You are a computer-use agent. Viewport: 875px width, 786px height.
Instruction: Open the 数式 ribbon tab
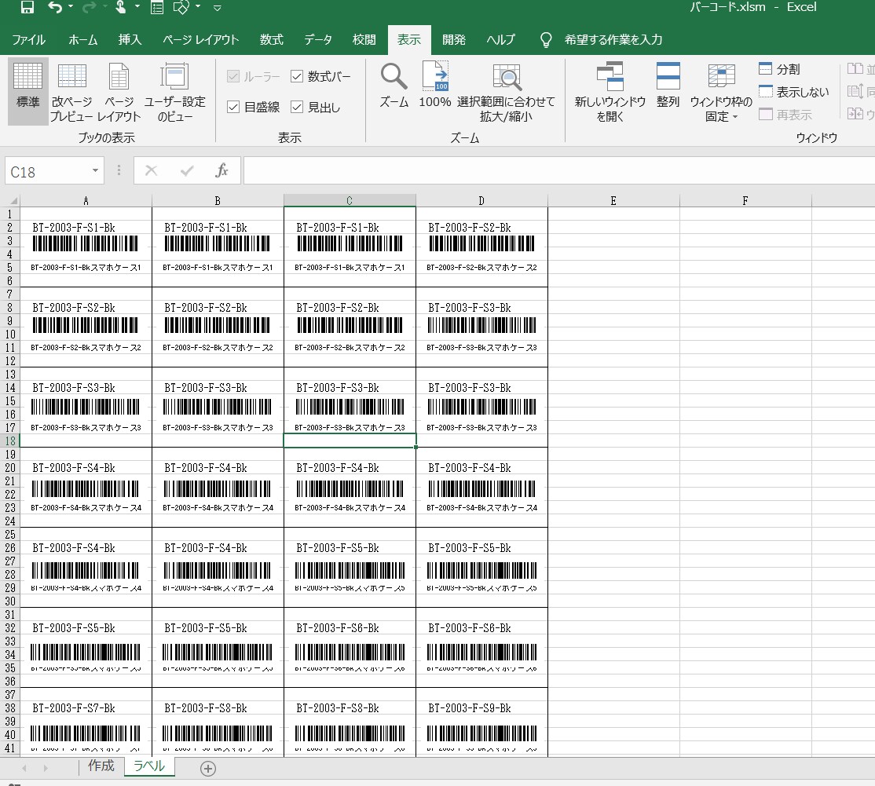(272, 39)
